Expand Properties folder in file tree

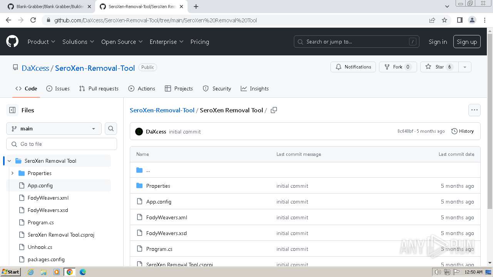point(12,173)
